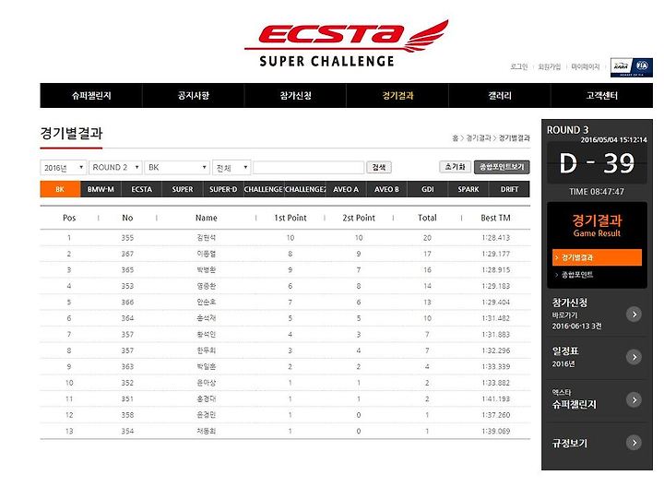The height and width of the screenshot is (487, 664).
Task: Click the Best TM column header
Action: (x=495, y=218)
